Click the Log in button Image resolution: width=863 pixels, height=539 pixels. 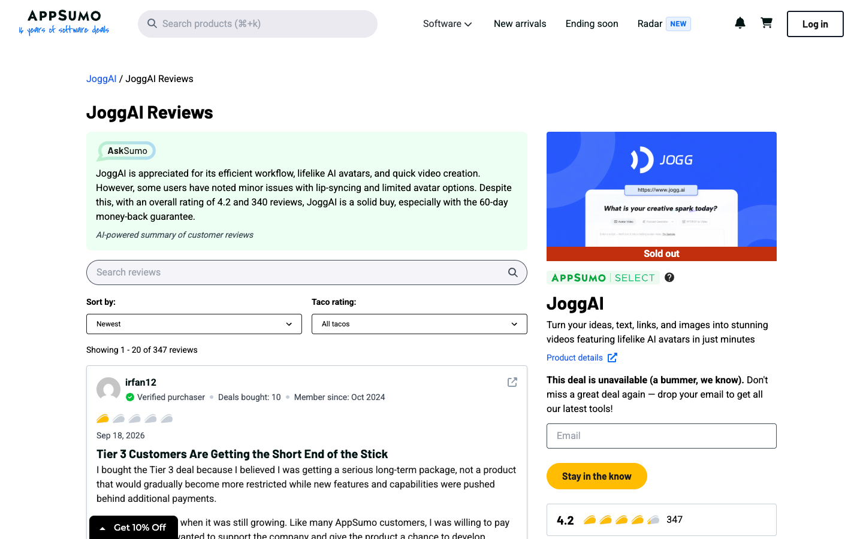tap(815, 24)
